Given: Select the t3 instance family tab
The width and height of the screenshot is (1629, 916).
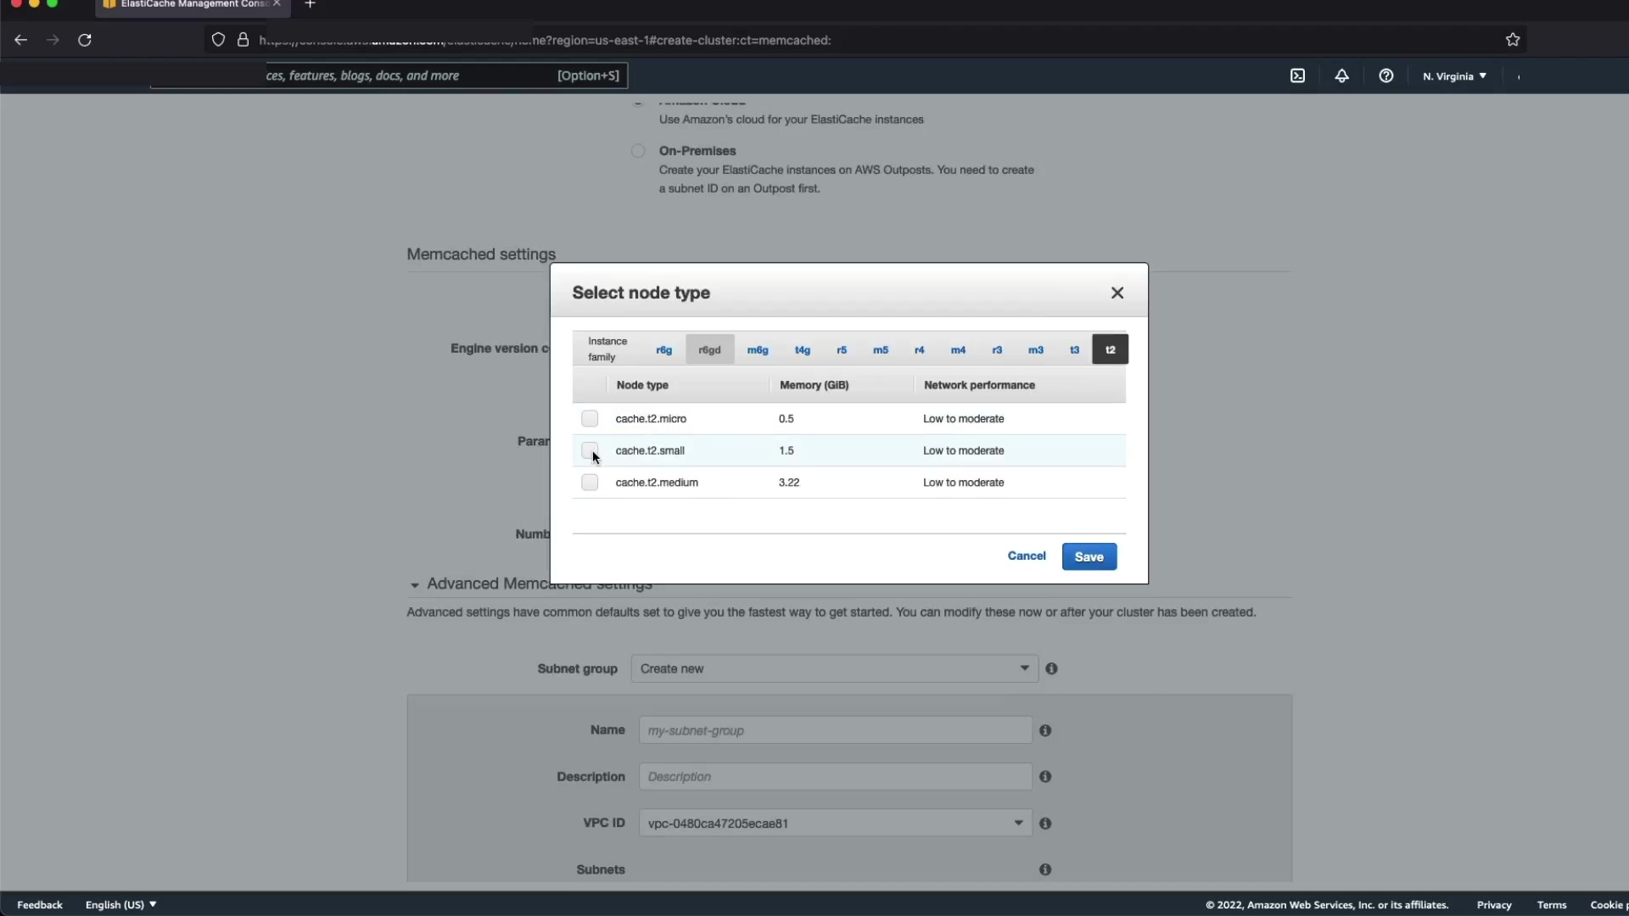Looking at the screenshot, I should point(1074,349).
